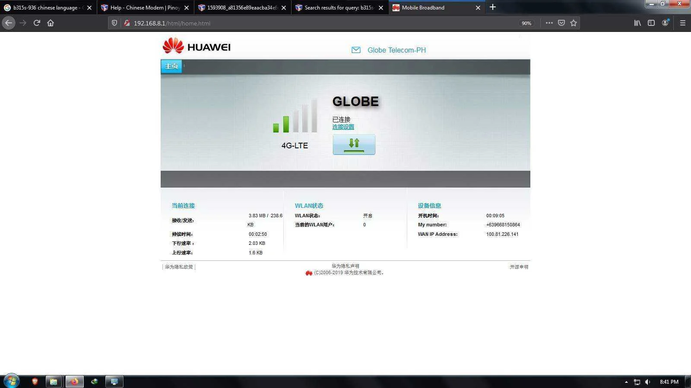The image size is (691, 388).
Task: Open the network tray icon
Action: pyautogui.click(x=637, y=382)
